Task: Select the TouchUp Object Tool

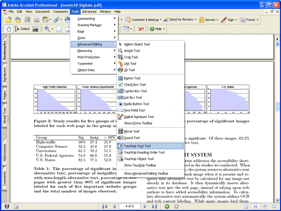Action: [150, 159]
